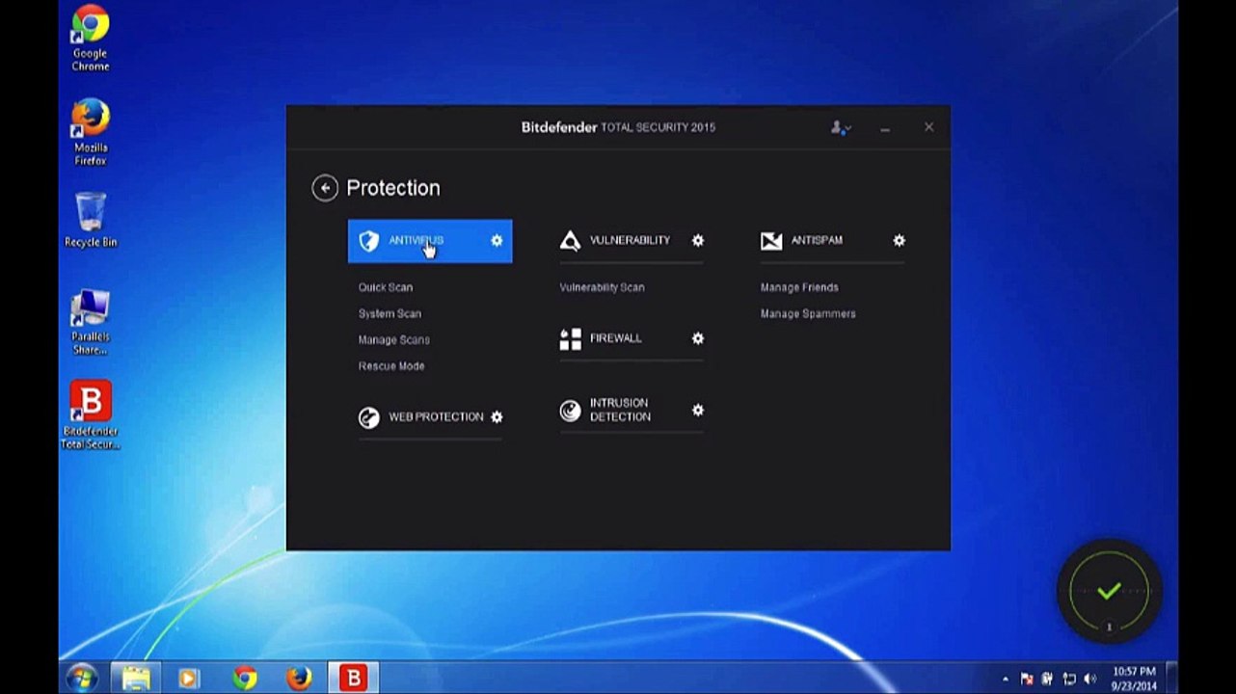The image size is (1236, 694).
Task: Select the ANTISPAM module label
Action: coord(817,240)
